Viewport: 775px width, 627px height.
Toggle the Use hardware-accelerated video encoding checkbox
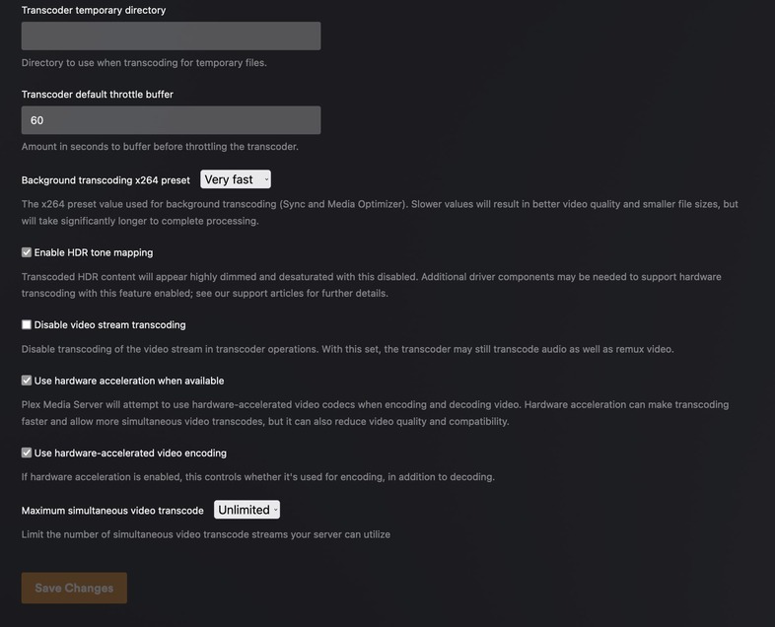point(27,453)
